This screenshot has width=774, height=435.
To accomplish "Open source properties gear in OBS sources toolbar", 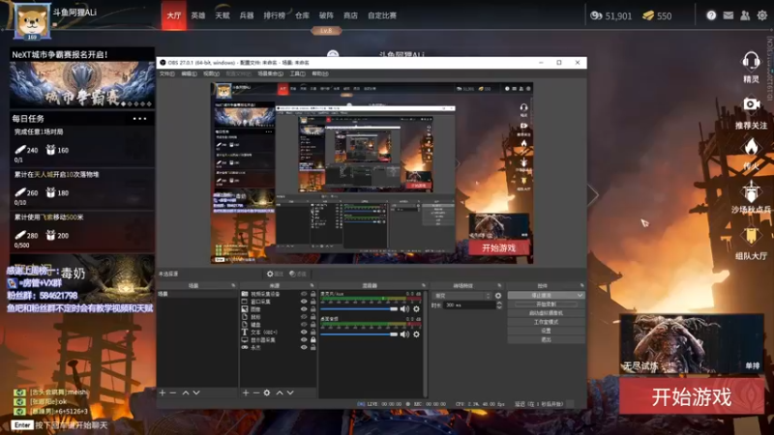I will click(267, 392).
